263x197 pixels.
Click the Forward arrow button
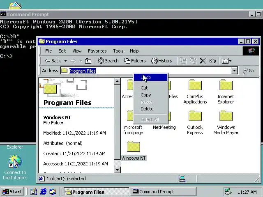(x=73, y=61)
